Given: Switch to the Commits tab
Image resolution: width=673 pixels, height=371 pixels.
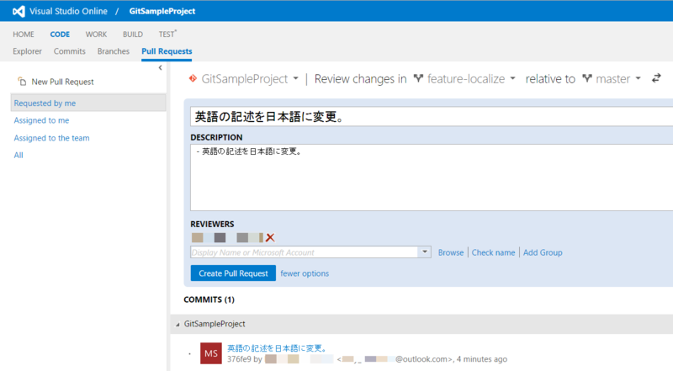Looking at the screenshot, I should [x=70, y=51].
